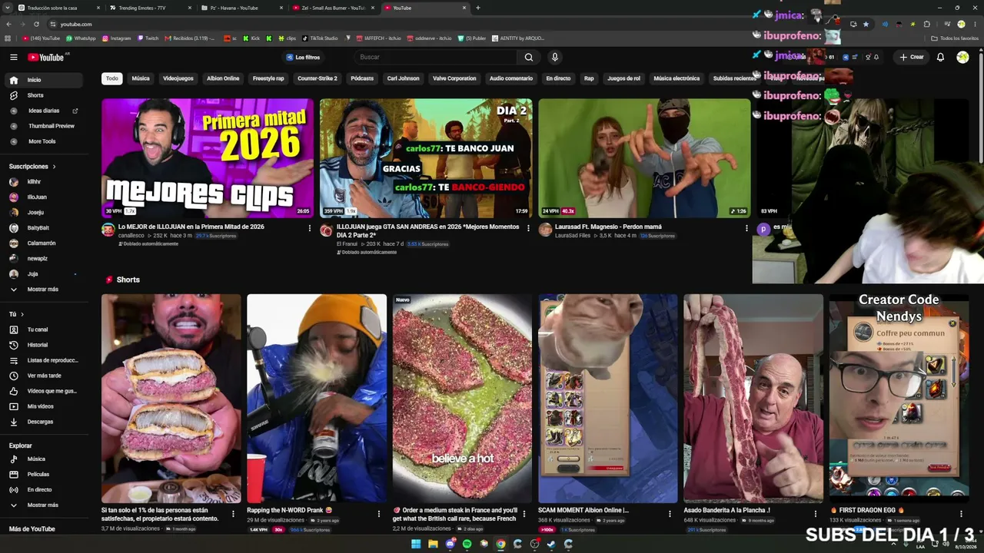The image size is (984, 553).
Task: Select the Albion Online filter chip
Action: (x=223, y=78)
